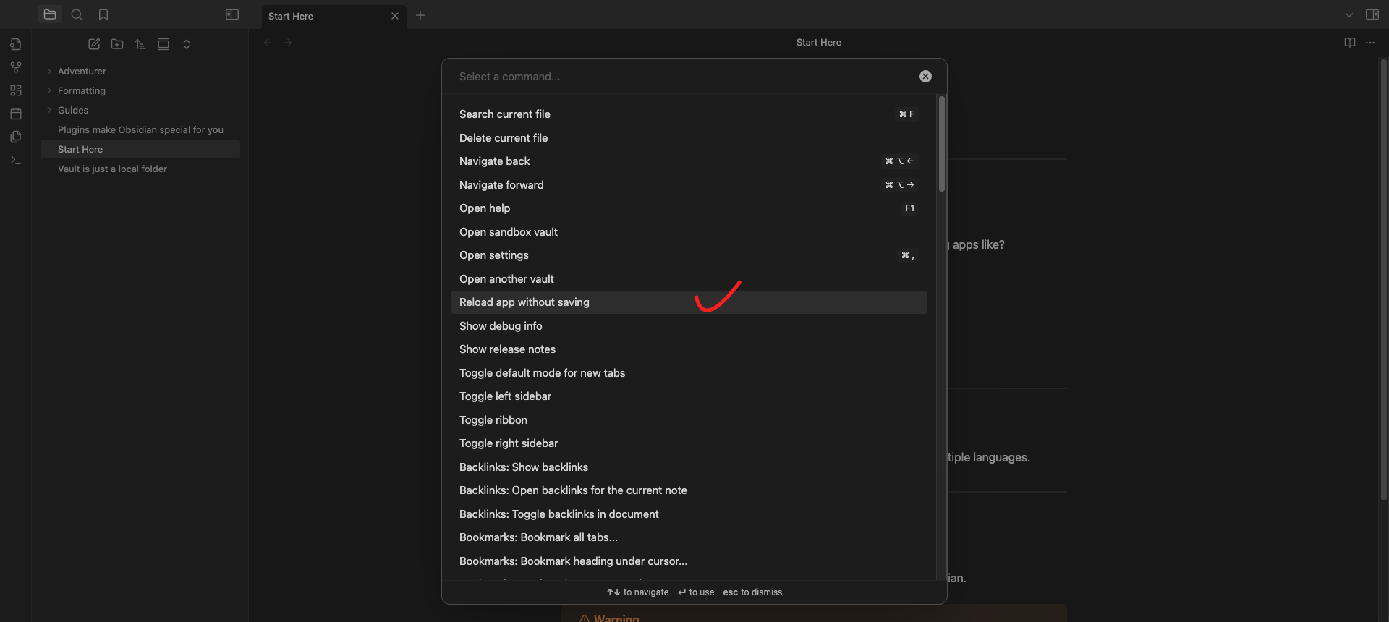Click the command list scrollbar thumb
Image resolution: width=1389 pixels, height=622 pixels.
click(941, 144)
